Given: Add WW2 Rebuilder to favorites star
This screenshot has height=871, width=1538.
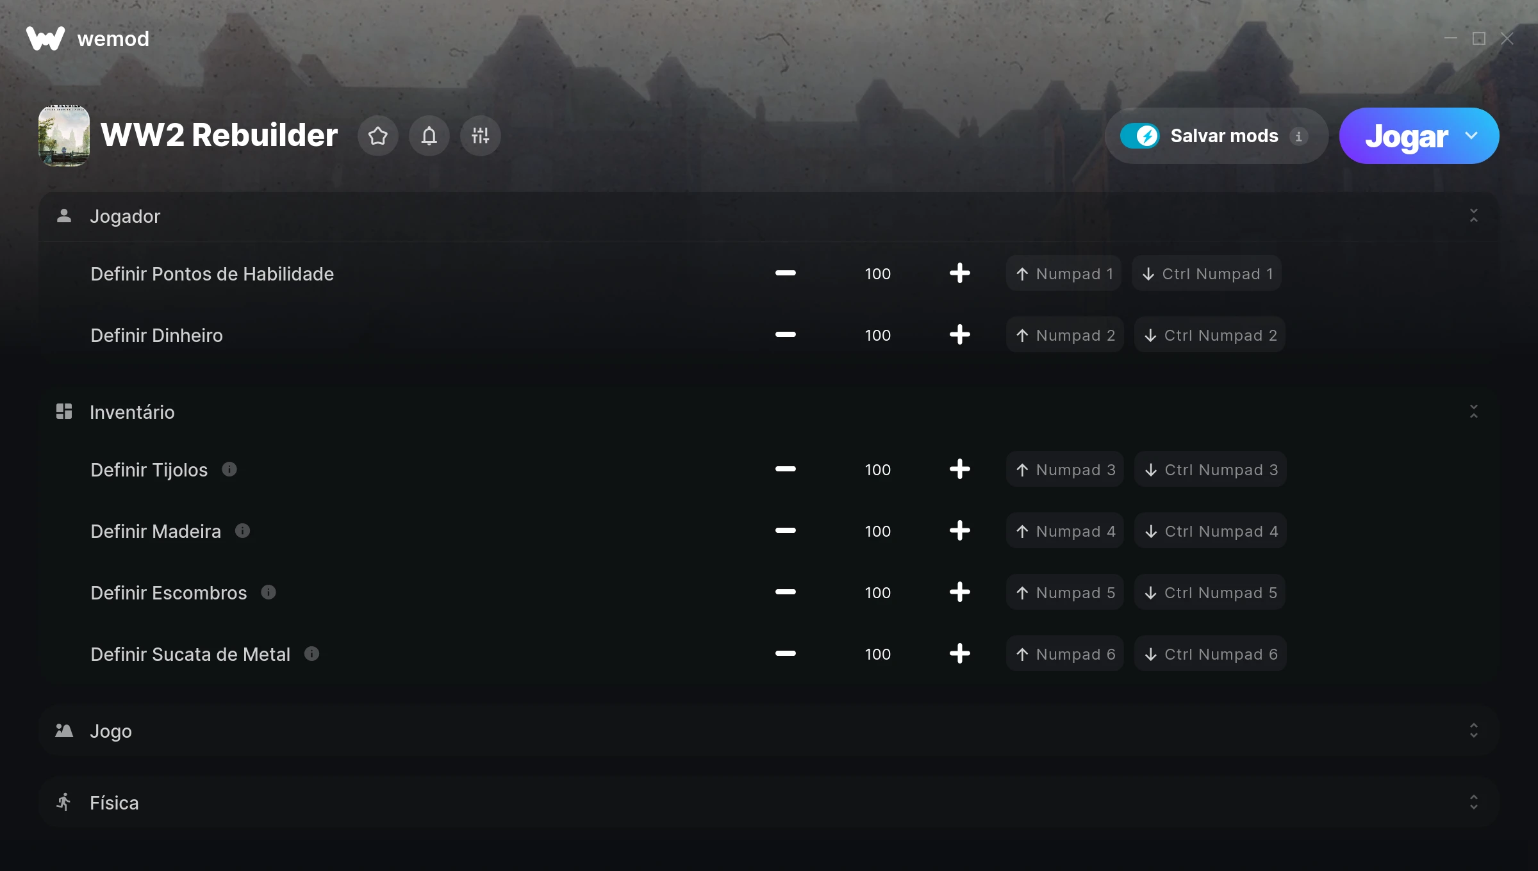Looking at the screenshot, I should (378, 136).
